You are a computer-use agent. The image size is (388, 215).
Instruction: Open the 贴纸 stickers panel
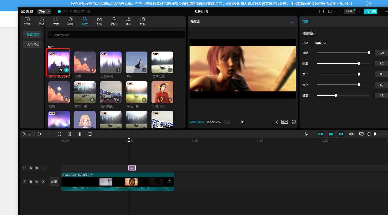tap(70, 21)
